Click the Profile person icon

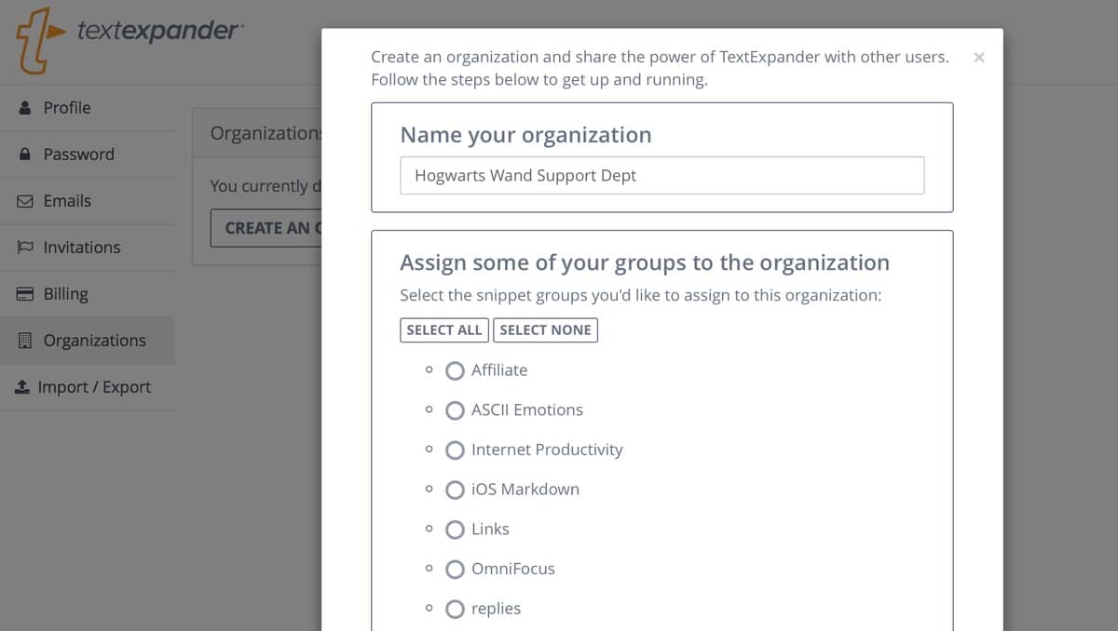point(25,108)
